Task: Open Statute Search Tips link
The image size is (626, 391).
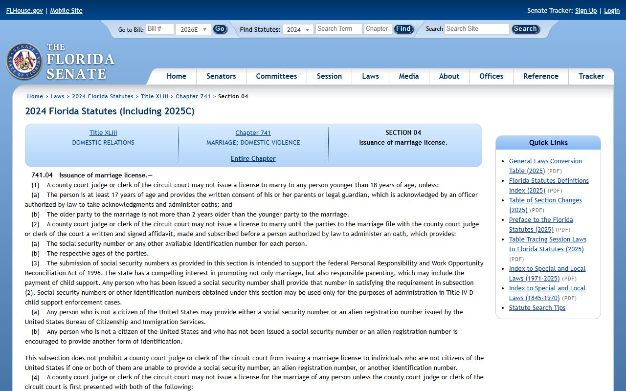Action: coord(537,307)
